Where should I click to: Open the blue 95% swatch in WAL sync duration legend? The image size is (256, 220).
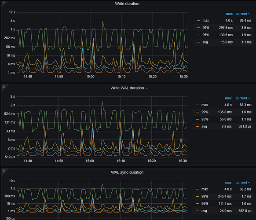[197, 204]
